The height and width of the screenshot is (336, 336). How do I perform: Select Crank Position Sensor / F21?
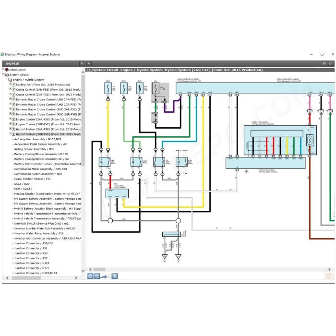pos(32,179)
